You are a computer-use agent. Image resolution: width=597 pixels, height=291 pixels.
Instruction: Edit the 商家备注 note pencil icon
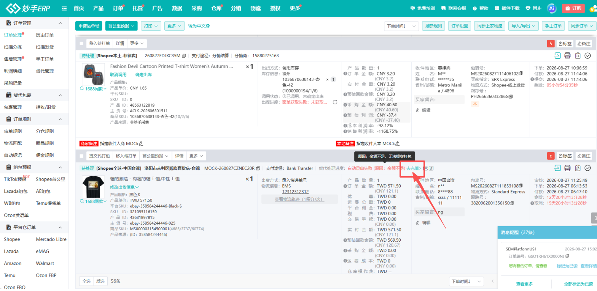[141, 143]
